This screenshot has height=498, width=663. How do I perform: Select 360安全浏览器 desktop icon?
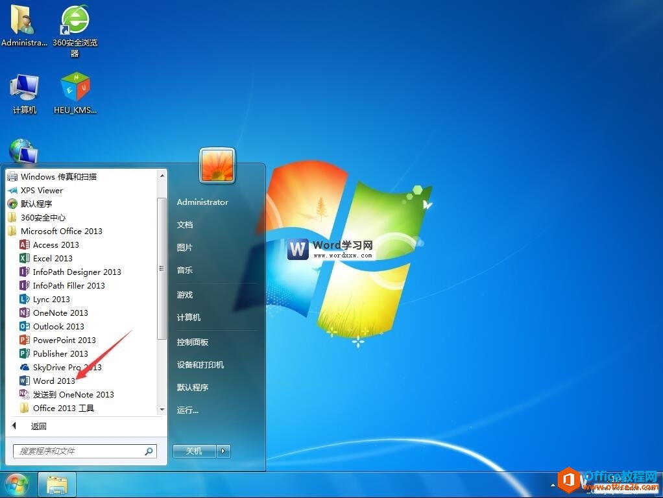[75, 31]
